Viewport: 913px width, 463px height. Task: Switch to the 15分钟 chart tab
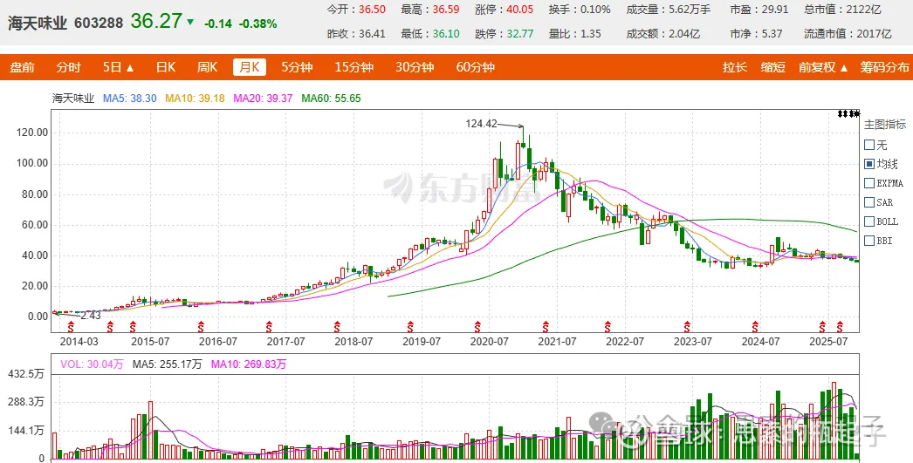pos(354,67)
